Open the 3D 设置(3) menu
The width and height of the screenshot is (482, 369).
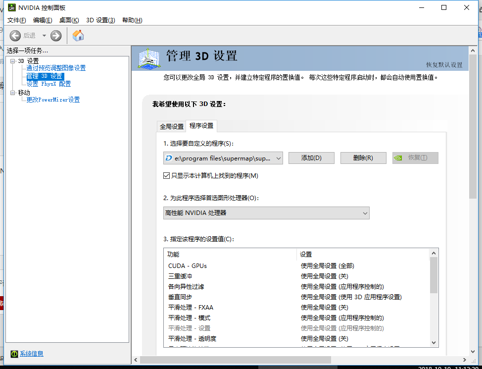tap(100, 20)
